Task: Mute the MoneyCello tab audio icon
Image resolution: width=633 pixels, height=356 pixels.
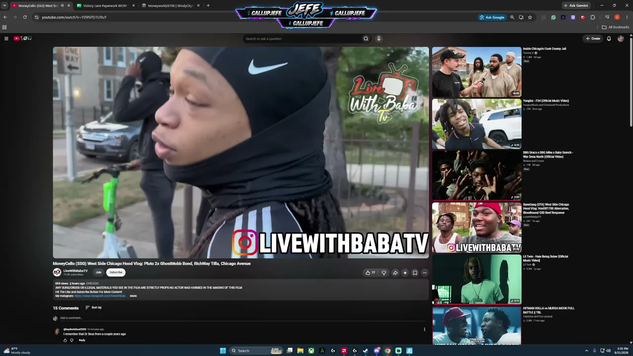Action: coord(62,5)
